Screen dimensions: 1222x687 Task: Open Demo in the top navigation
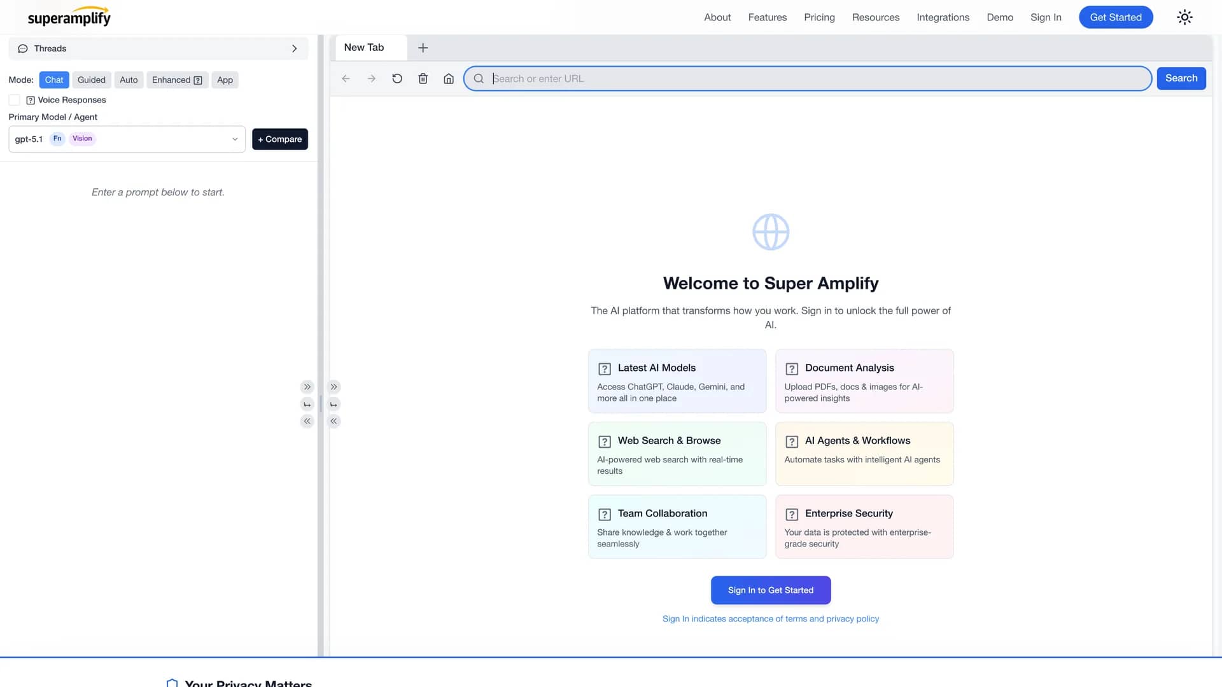[1000, 17]
